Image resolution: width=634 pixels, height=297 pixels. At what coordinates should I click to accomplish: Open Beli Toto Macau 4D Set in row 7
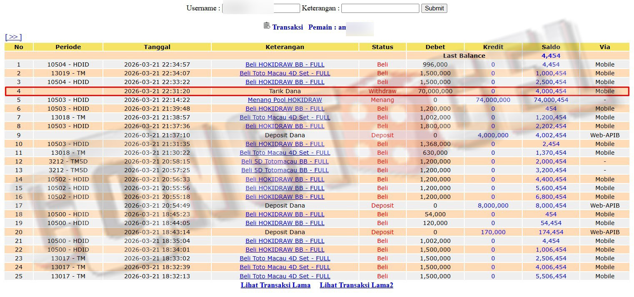[x=285, y=117]
